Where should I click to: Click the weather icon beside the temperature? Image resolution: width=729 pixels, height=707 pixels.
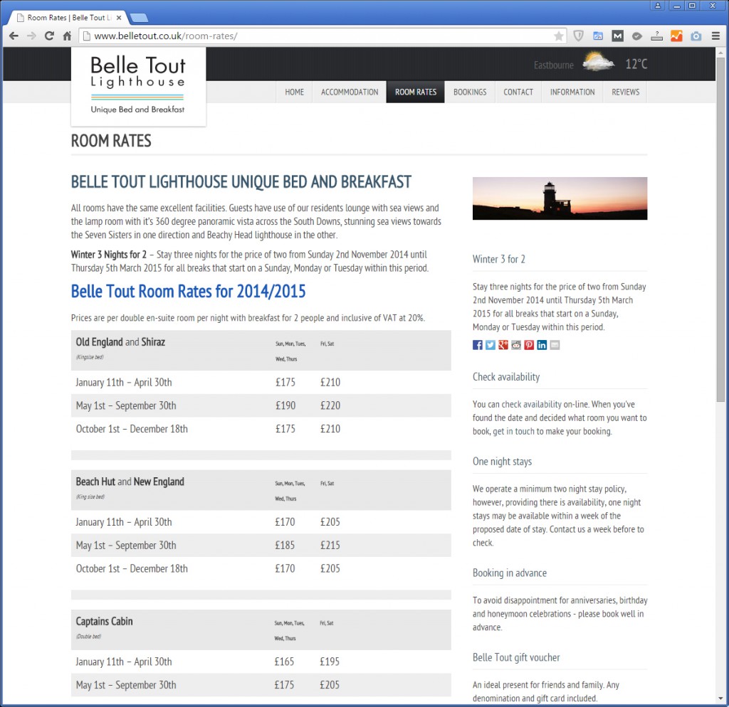click(598, 64)
